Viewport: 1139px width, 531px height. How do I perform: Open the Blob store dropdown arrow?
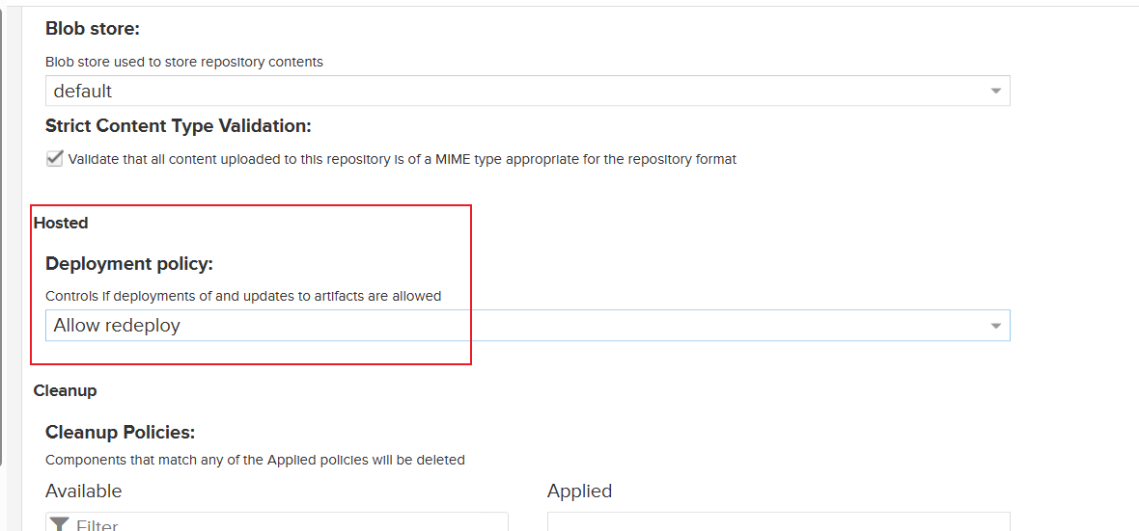(x=996, y=92)
